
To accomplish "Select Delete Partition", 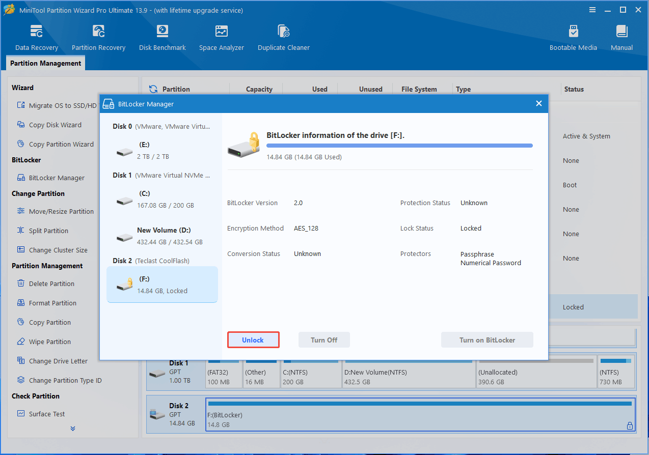I will 45,283.
